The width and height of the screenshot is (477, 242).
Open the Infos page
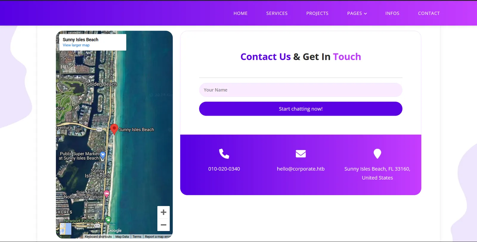pos(392,13)
